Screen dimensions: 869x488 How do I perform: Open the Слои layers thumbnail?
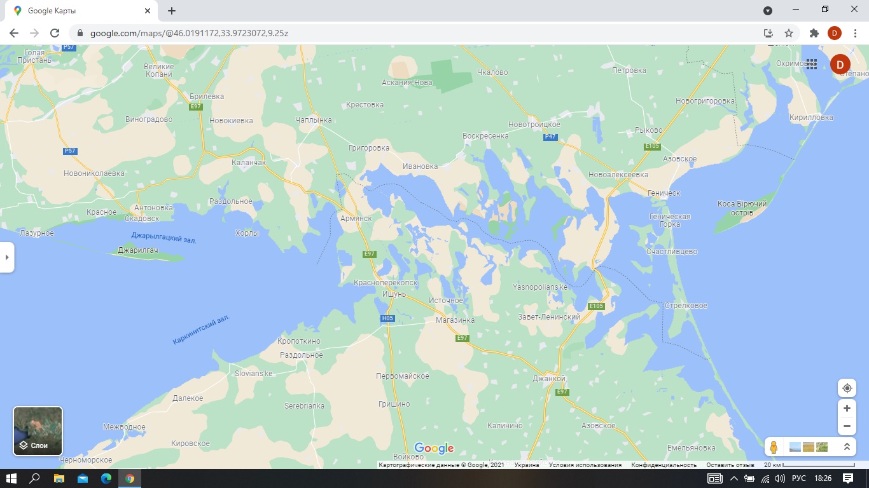pyautogui.click(x=38, y=431)
